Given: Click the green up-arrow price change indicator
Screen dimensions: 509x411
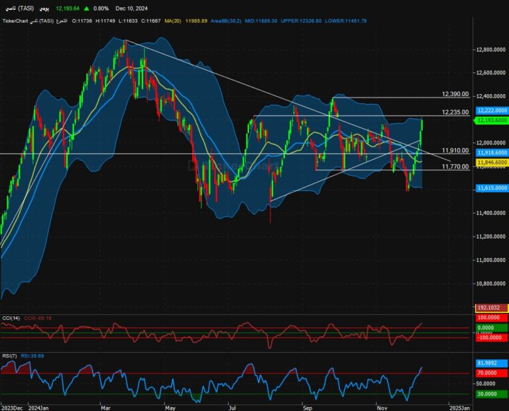Looking at the screenshot, I should pyautogui.click(x=88, y=9).
